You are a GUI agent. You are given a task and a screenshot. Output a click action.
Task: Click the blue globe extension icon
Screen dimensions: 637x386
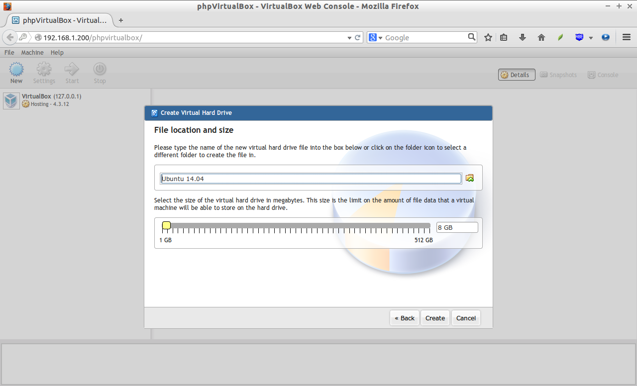point(606,37)
